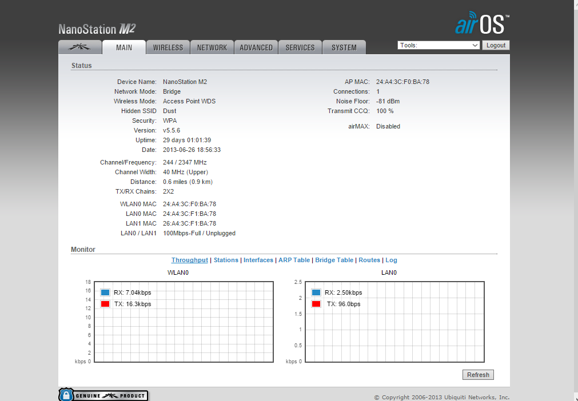Screen dimensions: 578x401
Task: Click the AP MAC value 24:A4:3C:F0:BA:78
Action: (x=402, y=82)
